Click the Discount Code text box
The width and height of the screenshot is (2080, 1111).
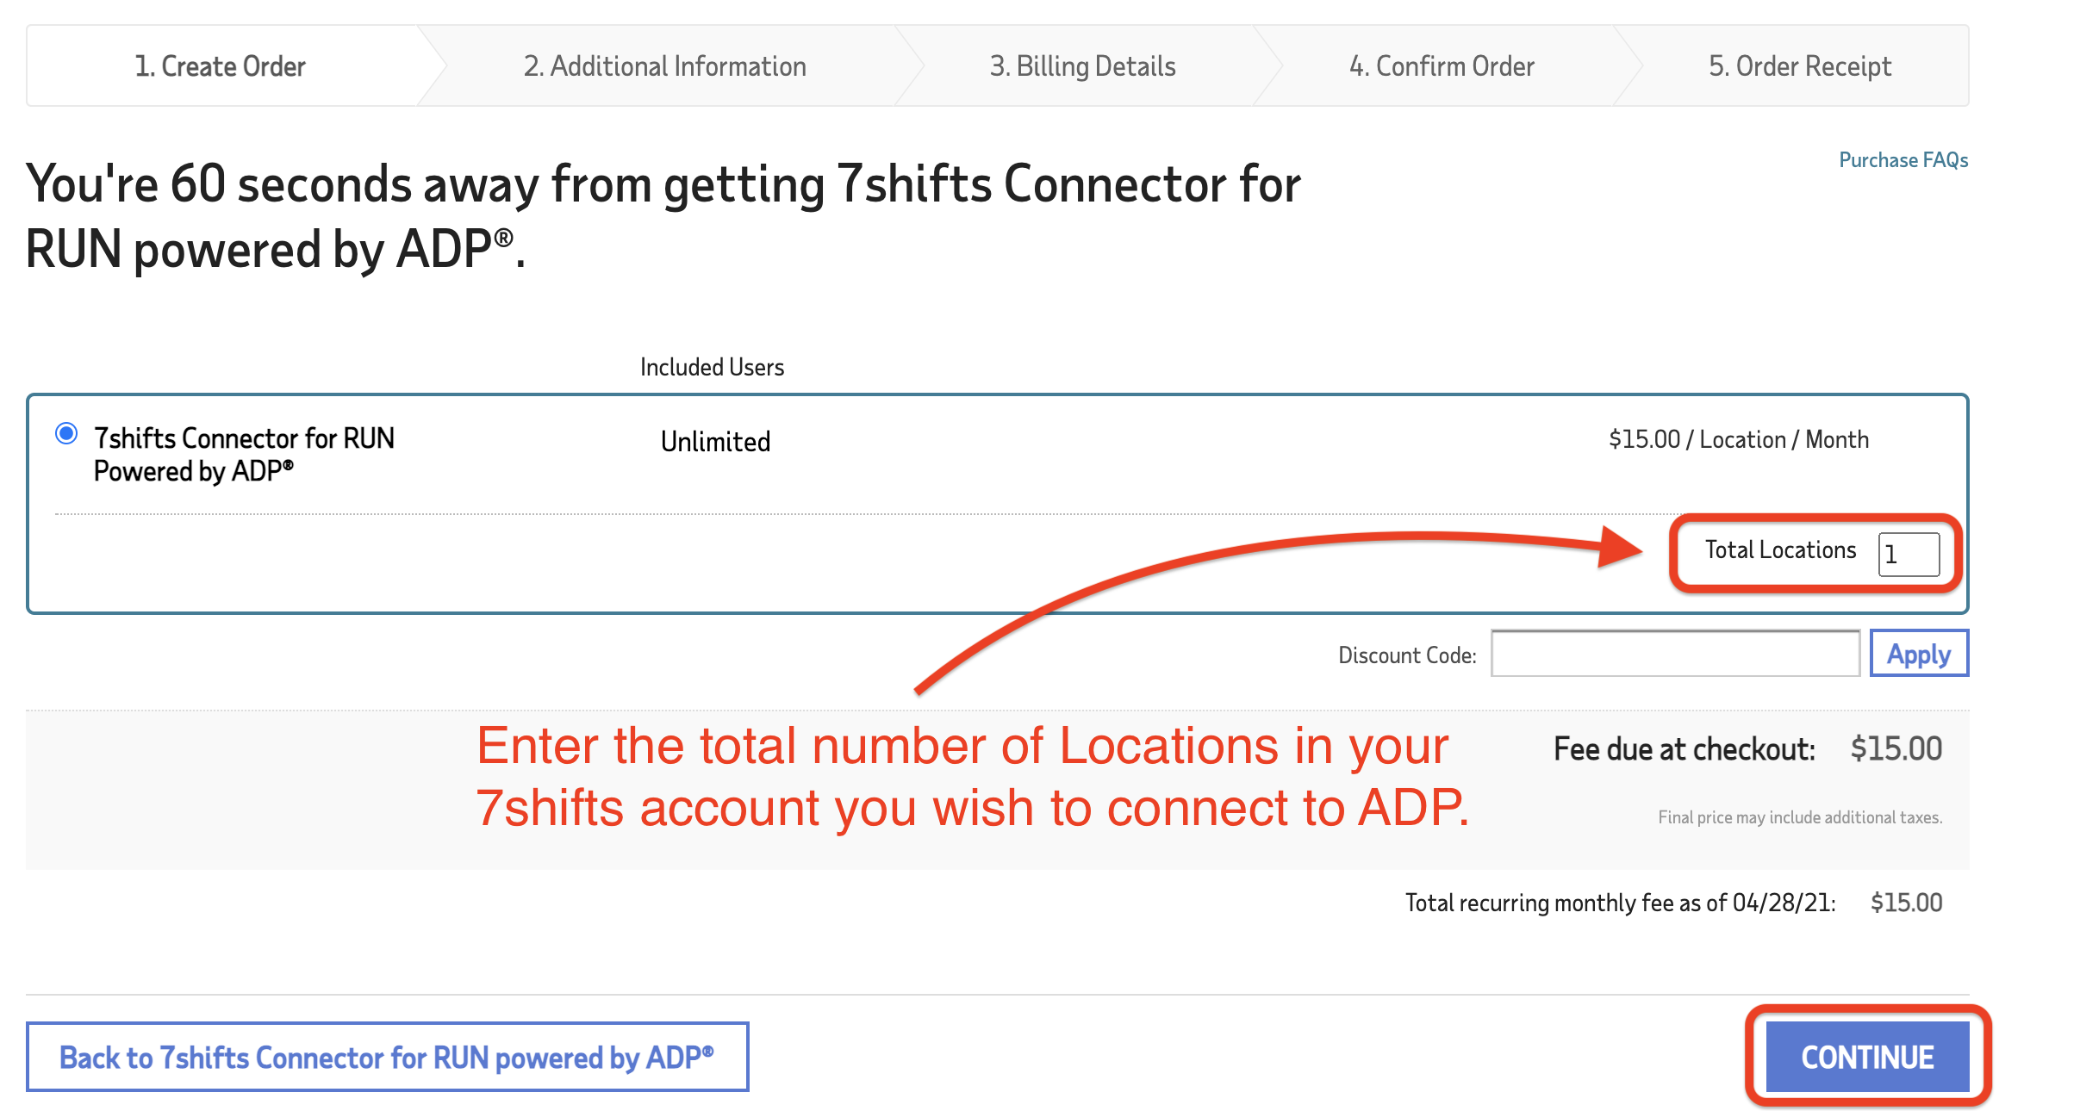click(1674, 655)
